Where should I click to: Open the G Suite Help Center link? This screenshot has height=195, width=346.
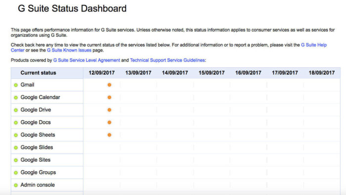[x=313, y=45]
